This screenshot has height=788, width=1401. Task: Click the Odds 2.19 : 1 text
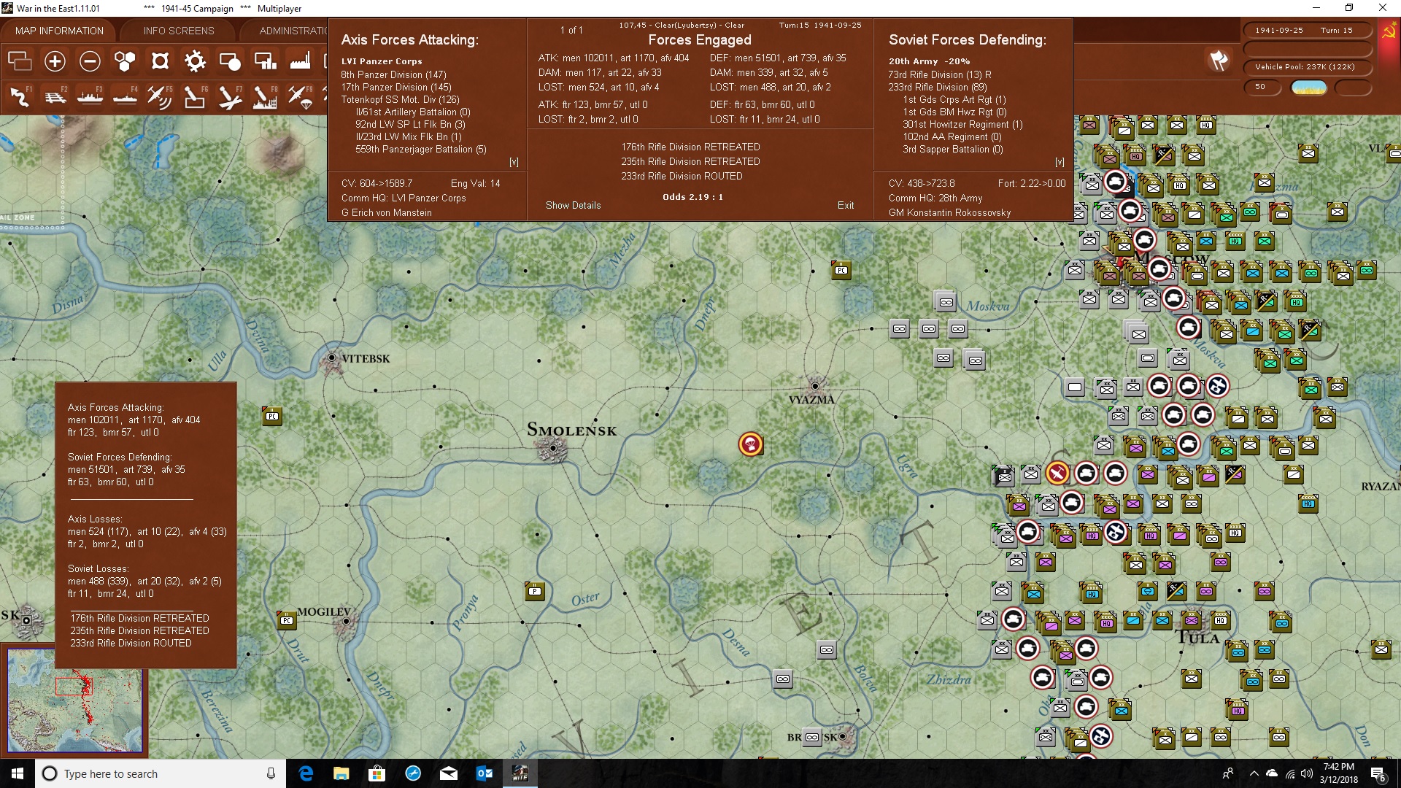point(692,197)
